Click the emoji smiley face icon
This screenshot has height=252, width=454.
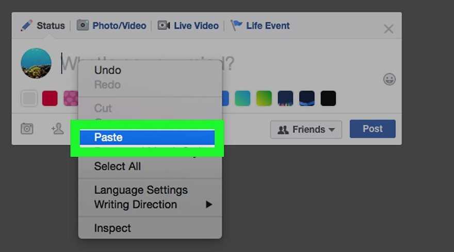click(390, 79)
